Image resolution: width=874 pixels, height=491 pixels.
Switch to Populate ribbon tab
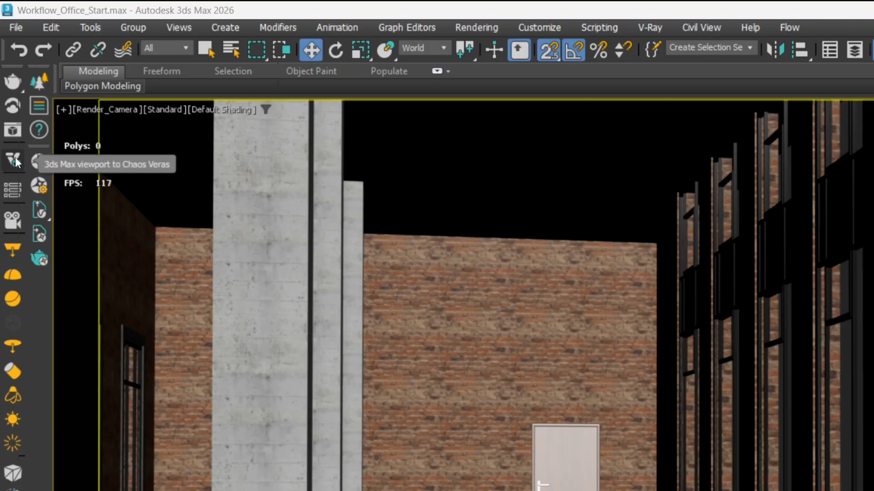389,71
